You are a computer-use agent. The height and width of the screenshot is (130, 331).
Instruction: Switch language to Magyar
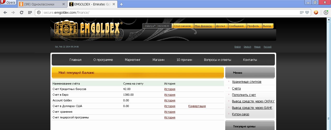pyautogui.click(x=257, y=47)
